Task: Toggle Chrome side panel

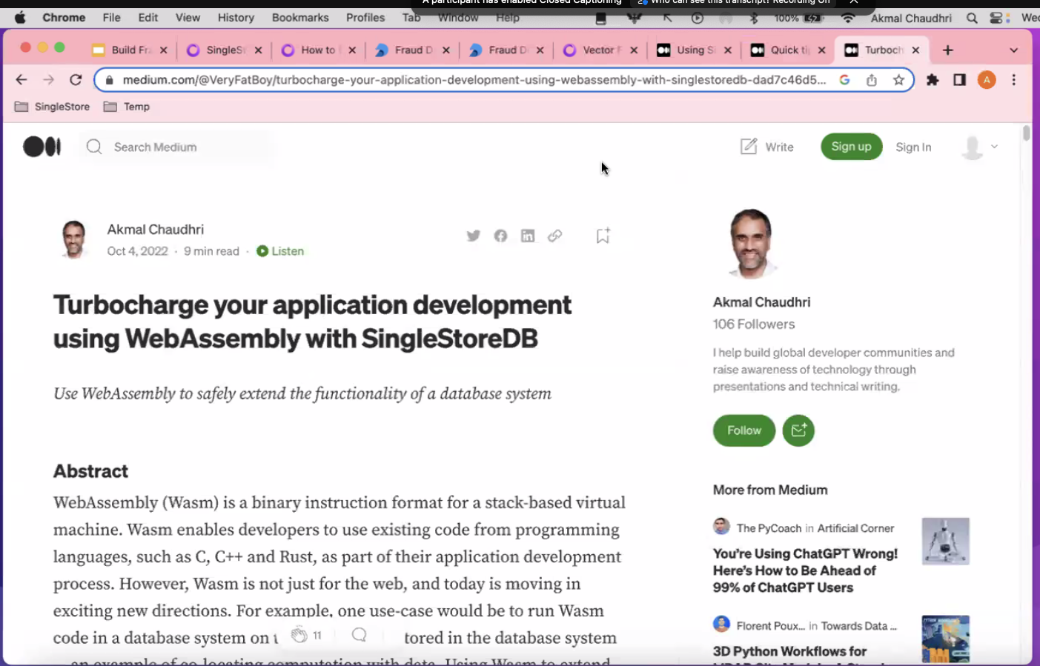Action: tap(959, 80)
